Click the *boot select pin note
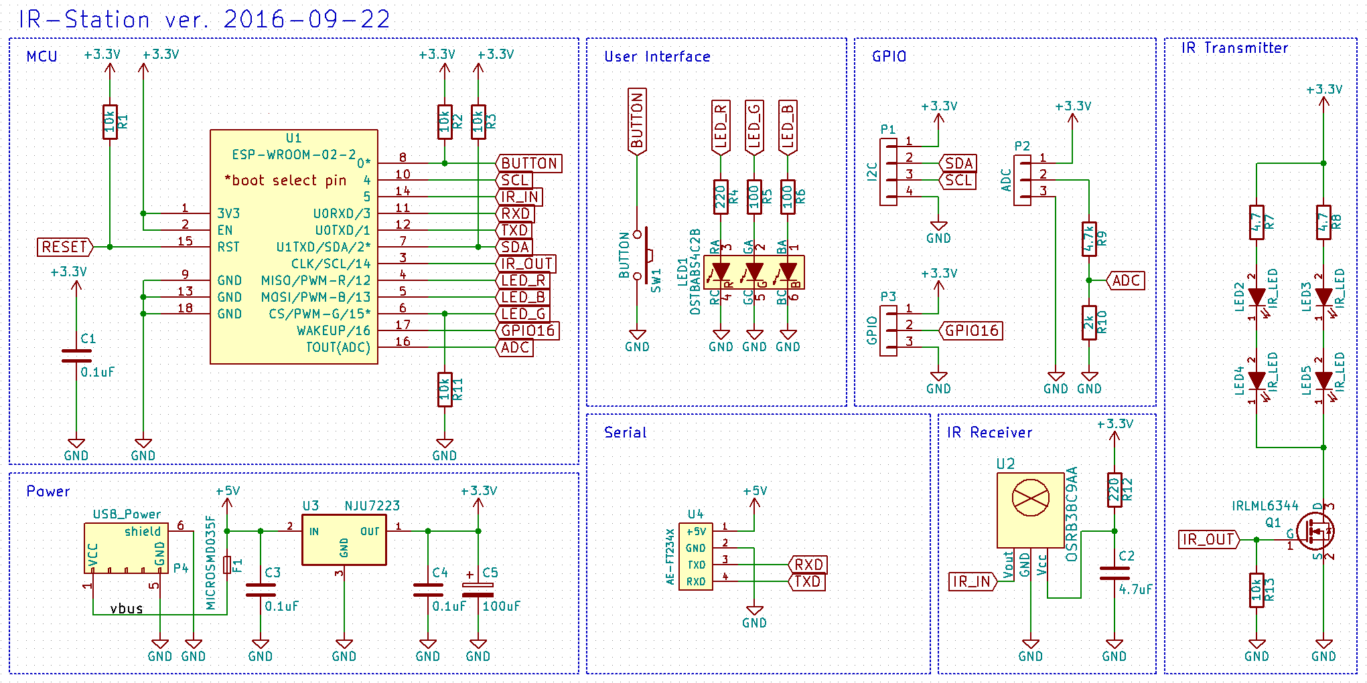Screen dimensions: 1367x683 click(x=285, y=180)
